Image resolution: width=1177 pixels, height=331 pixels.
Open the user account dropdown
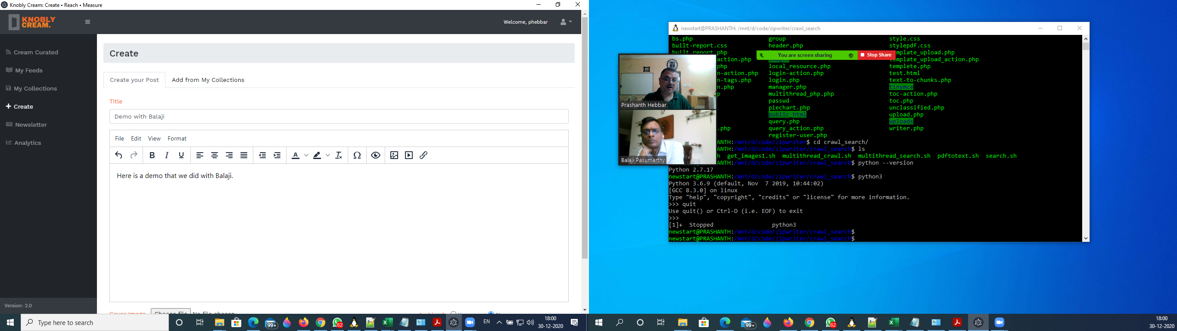(566, 22)
